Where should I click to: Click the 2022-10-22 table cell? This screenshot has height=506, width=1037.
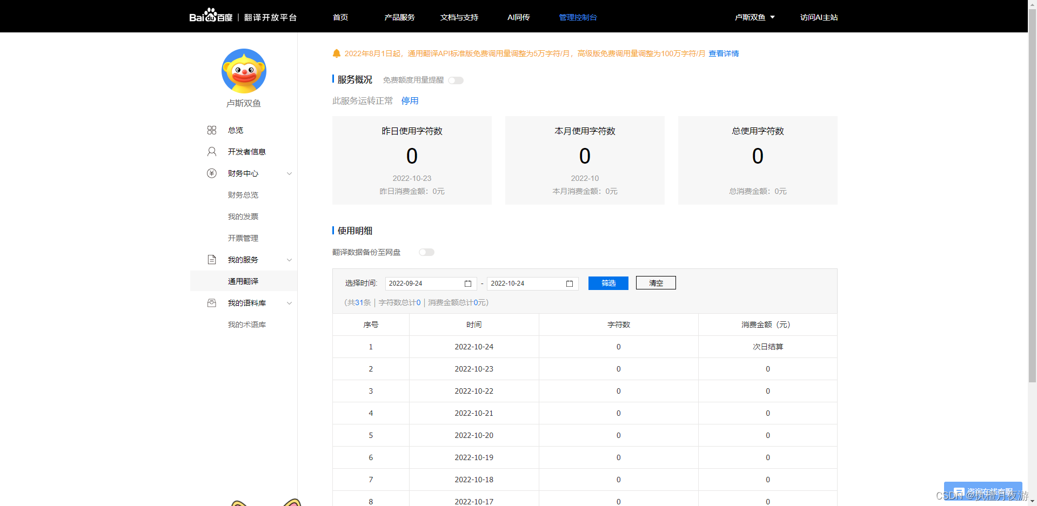pos(474,391)
